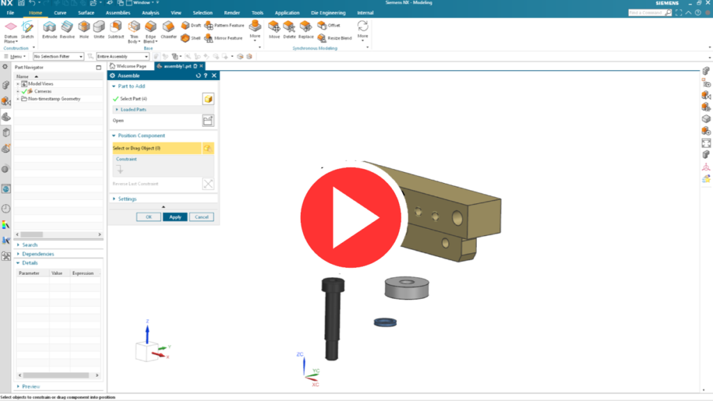Image resolution: width=713 pixels, height=401 pixels.
Task: Click the Revolve tool icon
Action: (x=68, y=28)
